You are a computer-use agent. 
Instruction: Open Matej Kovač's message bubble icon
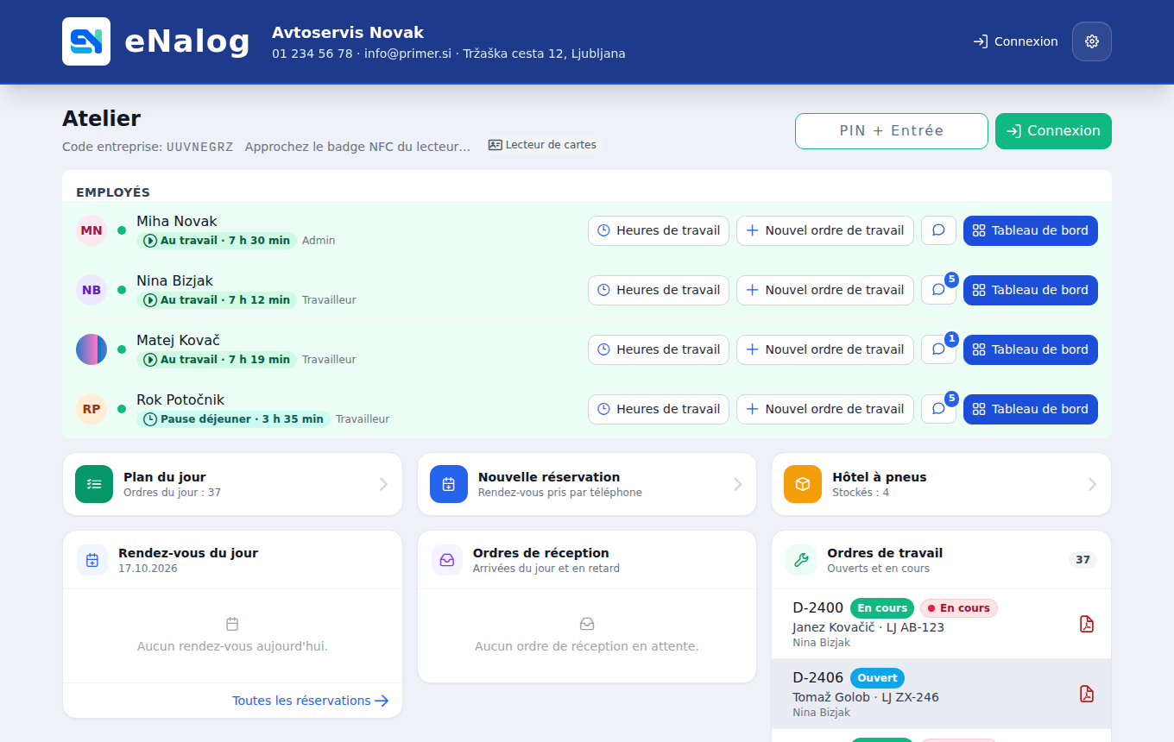click(x=939, y=349)
